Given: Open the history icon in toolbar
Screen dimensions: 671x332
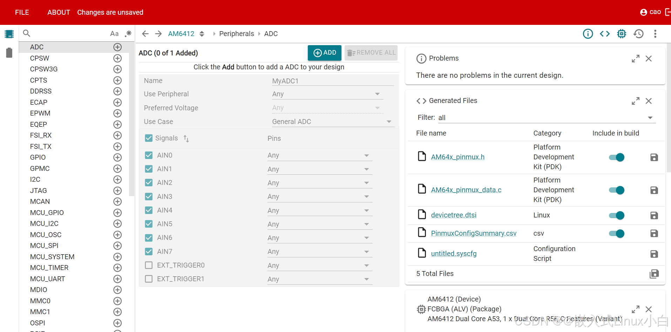Looking at the screenshot, I should tap(638, 34).
